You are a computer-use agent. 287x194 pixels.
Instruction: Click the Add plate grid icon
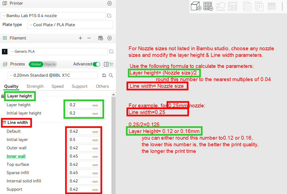(x=208, y=6)
